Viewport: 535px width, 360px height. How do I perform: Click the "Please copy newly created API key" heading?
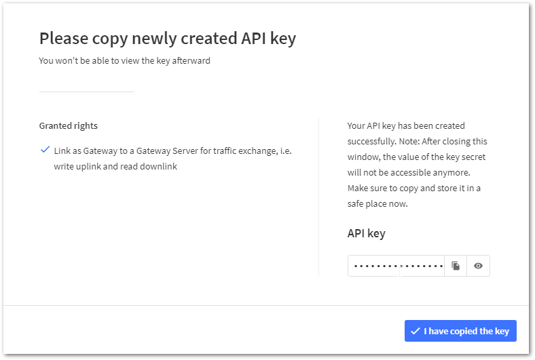tap(167, 39)
